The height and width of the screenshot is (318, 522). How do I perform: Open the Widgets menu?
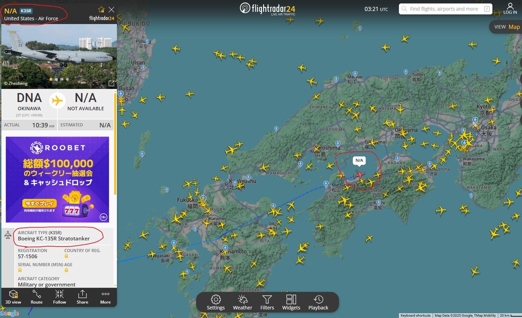291,302
